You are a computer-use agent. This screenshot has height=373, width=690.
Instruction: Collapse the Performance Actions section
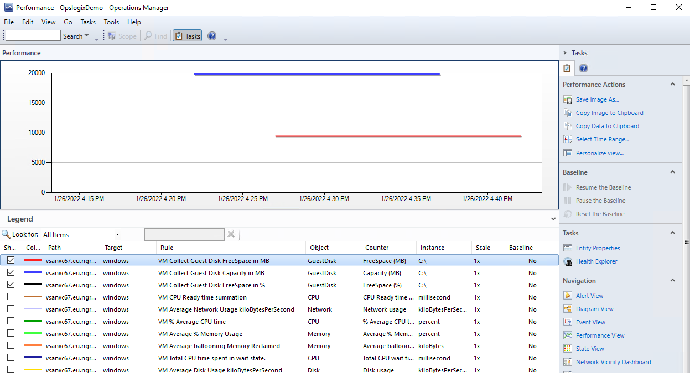coord(672,85)
